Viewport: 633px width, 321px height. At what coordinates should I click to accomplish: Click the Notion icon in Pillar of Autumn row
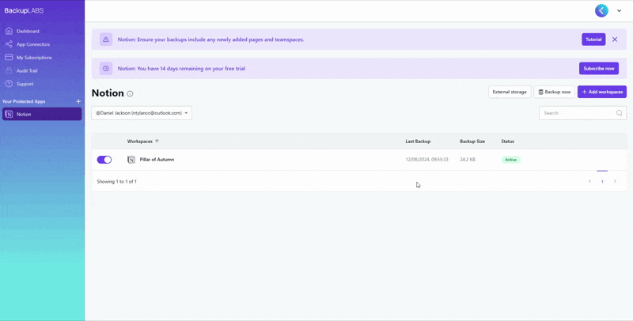(x=131, y=160)
